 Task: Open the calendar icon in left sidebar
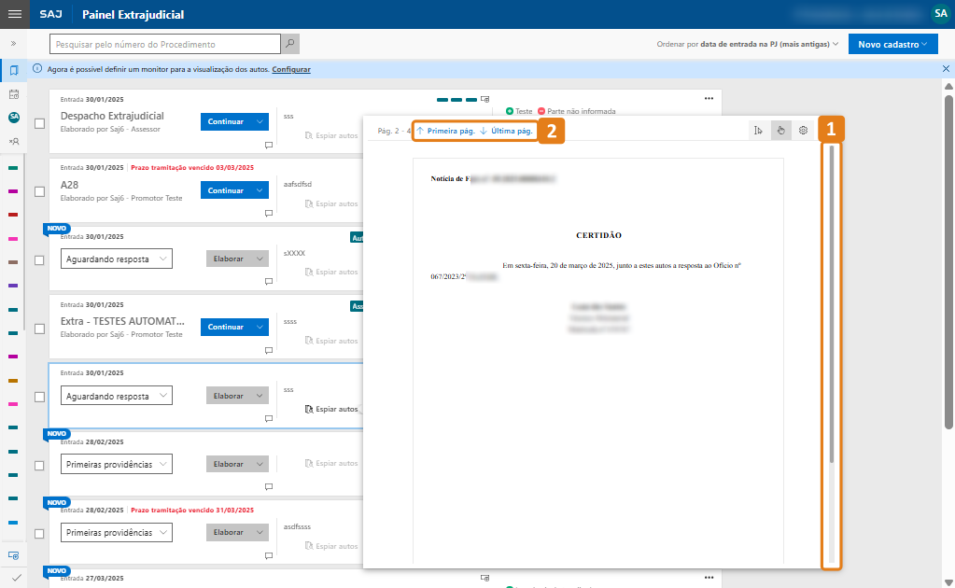click(14, 94)
